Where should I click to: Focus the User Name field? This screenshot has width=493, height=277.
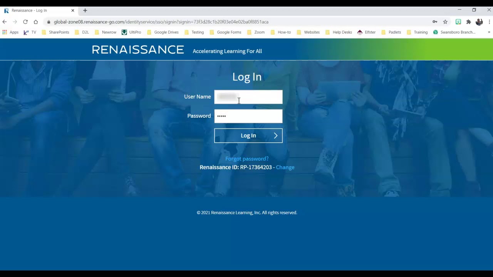point(248,97)
